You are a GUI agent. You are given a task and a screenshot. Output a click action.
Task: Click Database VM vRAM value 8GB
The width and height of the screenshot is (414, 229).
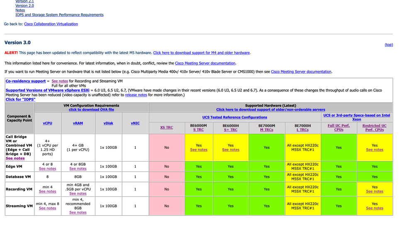point(78,177)
